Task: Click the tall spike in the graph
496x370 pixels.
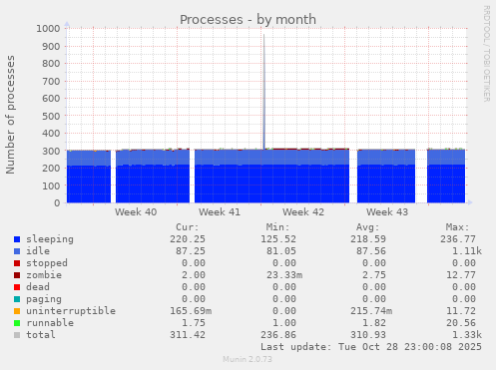Action: pos(264,92)
